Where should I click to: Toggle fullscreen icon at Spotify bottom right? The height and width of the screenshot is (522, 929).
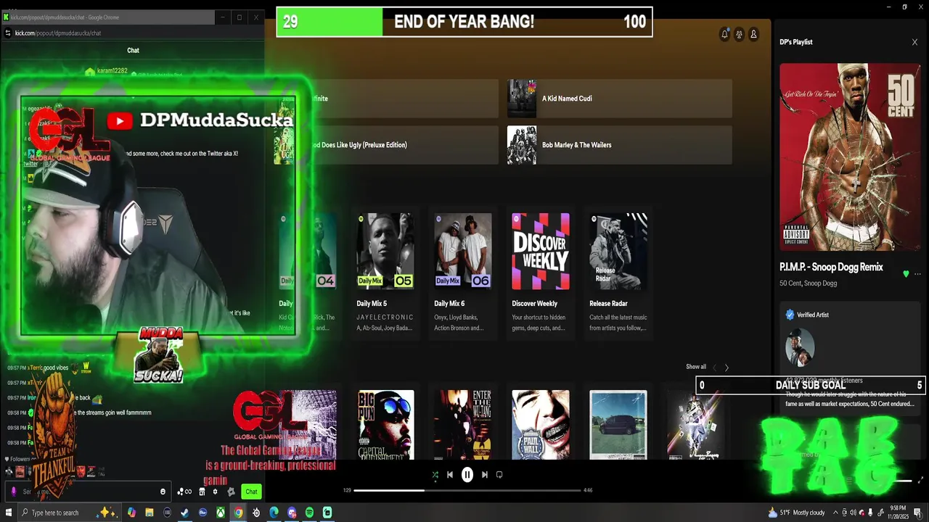[x=921, y=480]
